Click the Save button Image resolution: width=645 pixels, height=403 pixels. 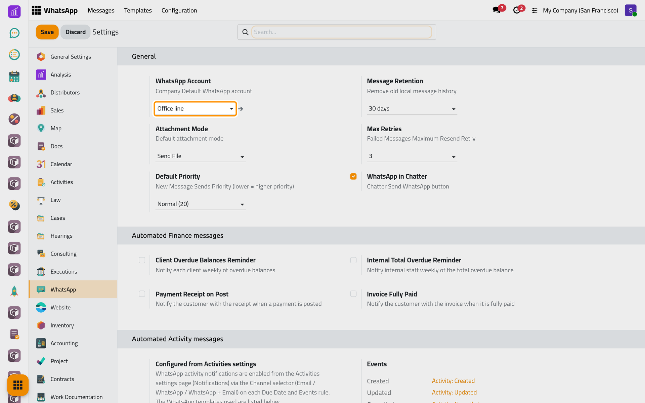tap(47, 32)
